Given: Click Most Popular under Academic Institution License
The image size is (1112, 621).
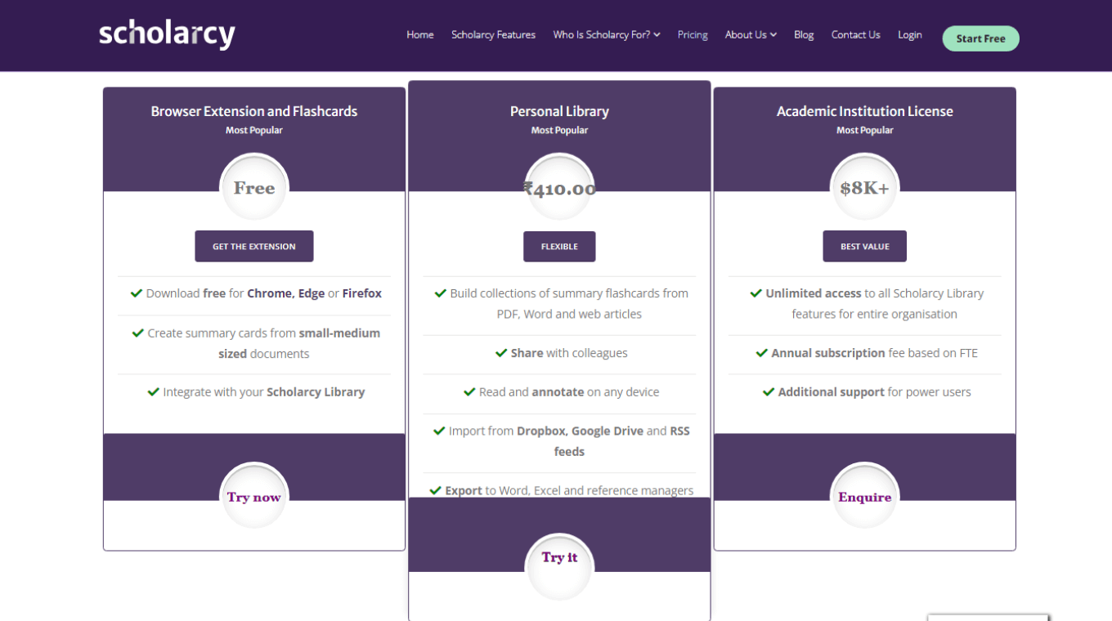Looking at the screenshot, I should (864, 130).
